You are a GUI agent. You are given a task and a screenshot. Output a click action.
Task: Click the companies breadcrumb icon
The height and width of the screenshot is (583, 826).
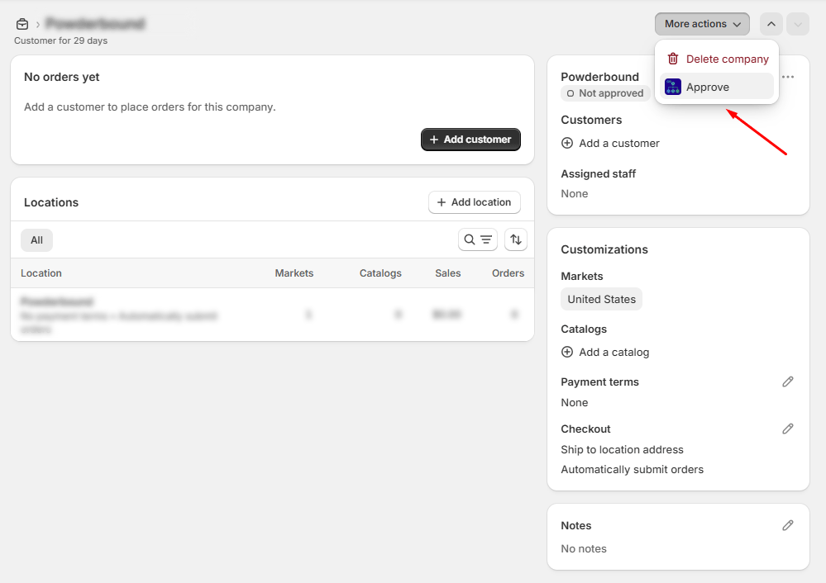pos(22,24)
